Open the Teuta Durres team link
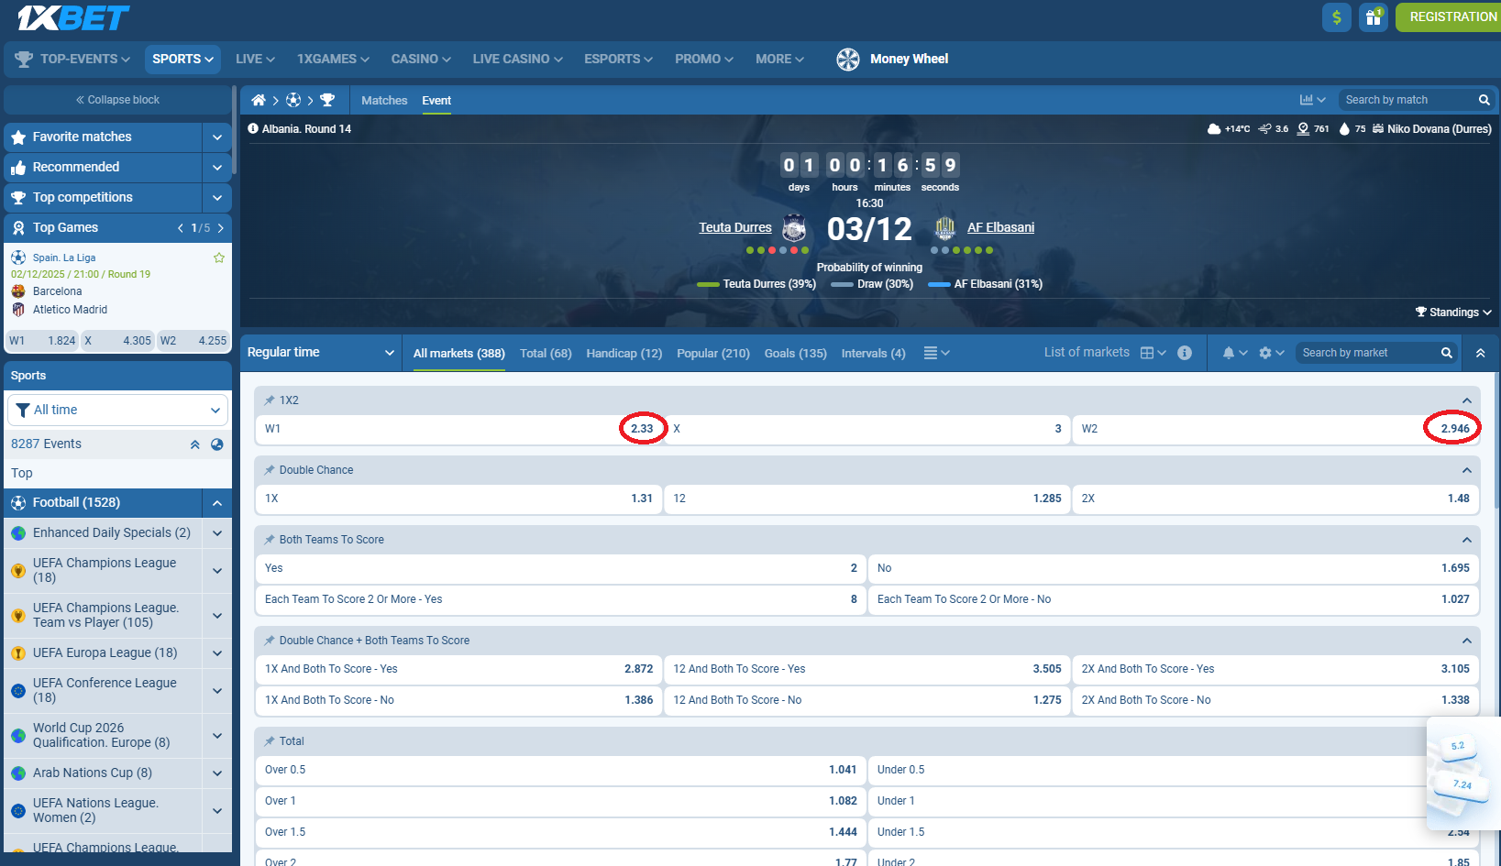The width and height of the screenshot is (1501, 866). 734,227
